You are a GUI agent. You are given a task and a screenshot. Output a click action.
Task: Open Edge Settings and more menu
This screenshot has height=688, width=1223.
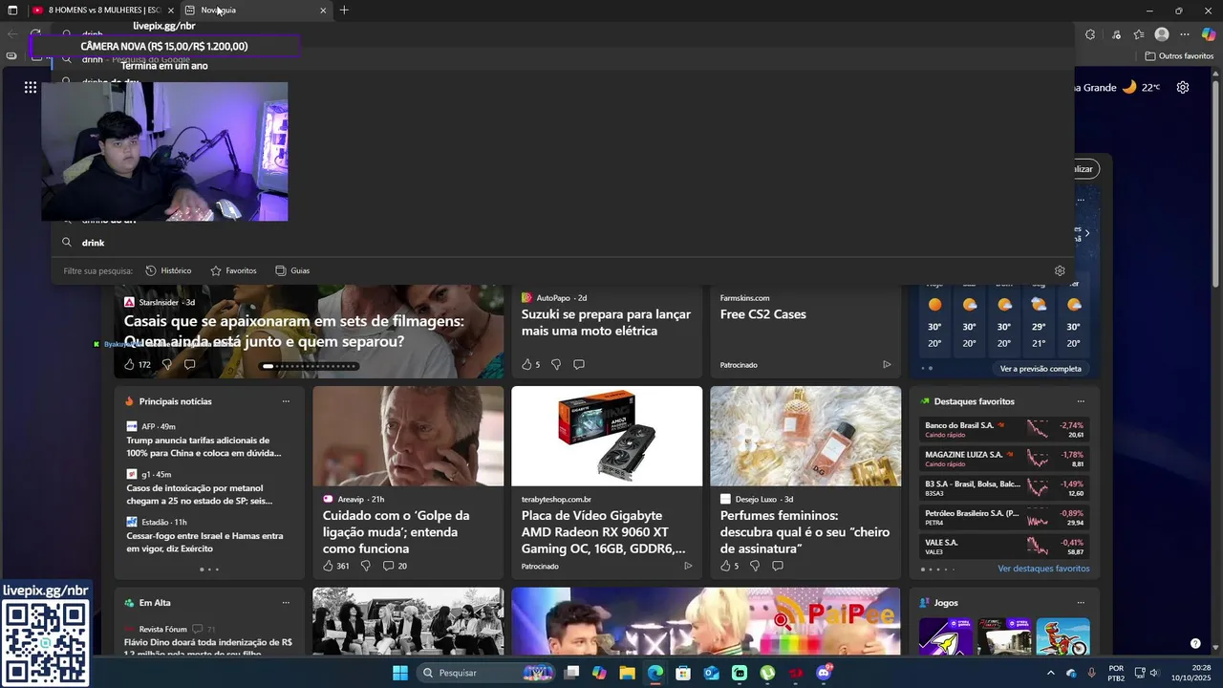tap(1185, 34)
